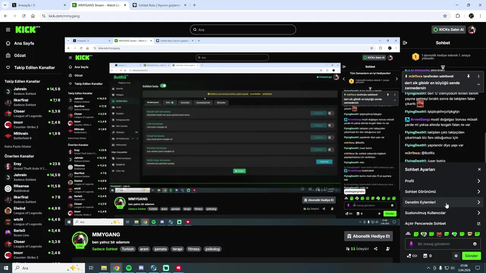Click MMYGANG live avatar below stream
Screen dimensions: 486x273
point(80,240)
